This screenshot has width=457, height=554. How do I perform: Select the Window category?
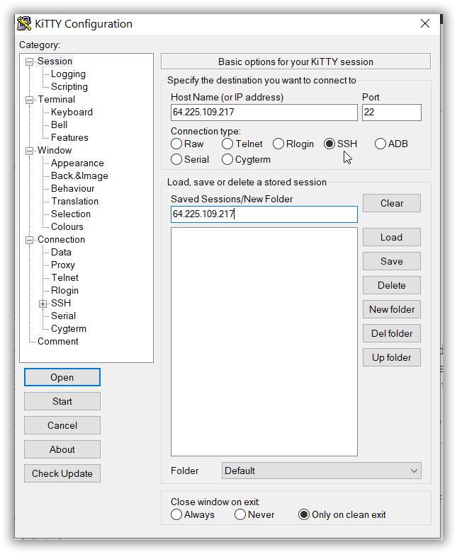tap(55, 150)
